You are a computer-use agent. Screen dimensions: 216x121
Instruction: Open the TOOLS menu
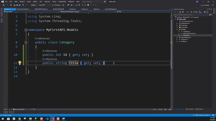tap(54, 2)
